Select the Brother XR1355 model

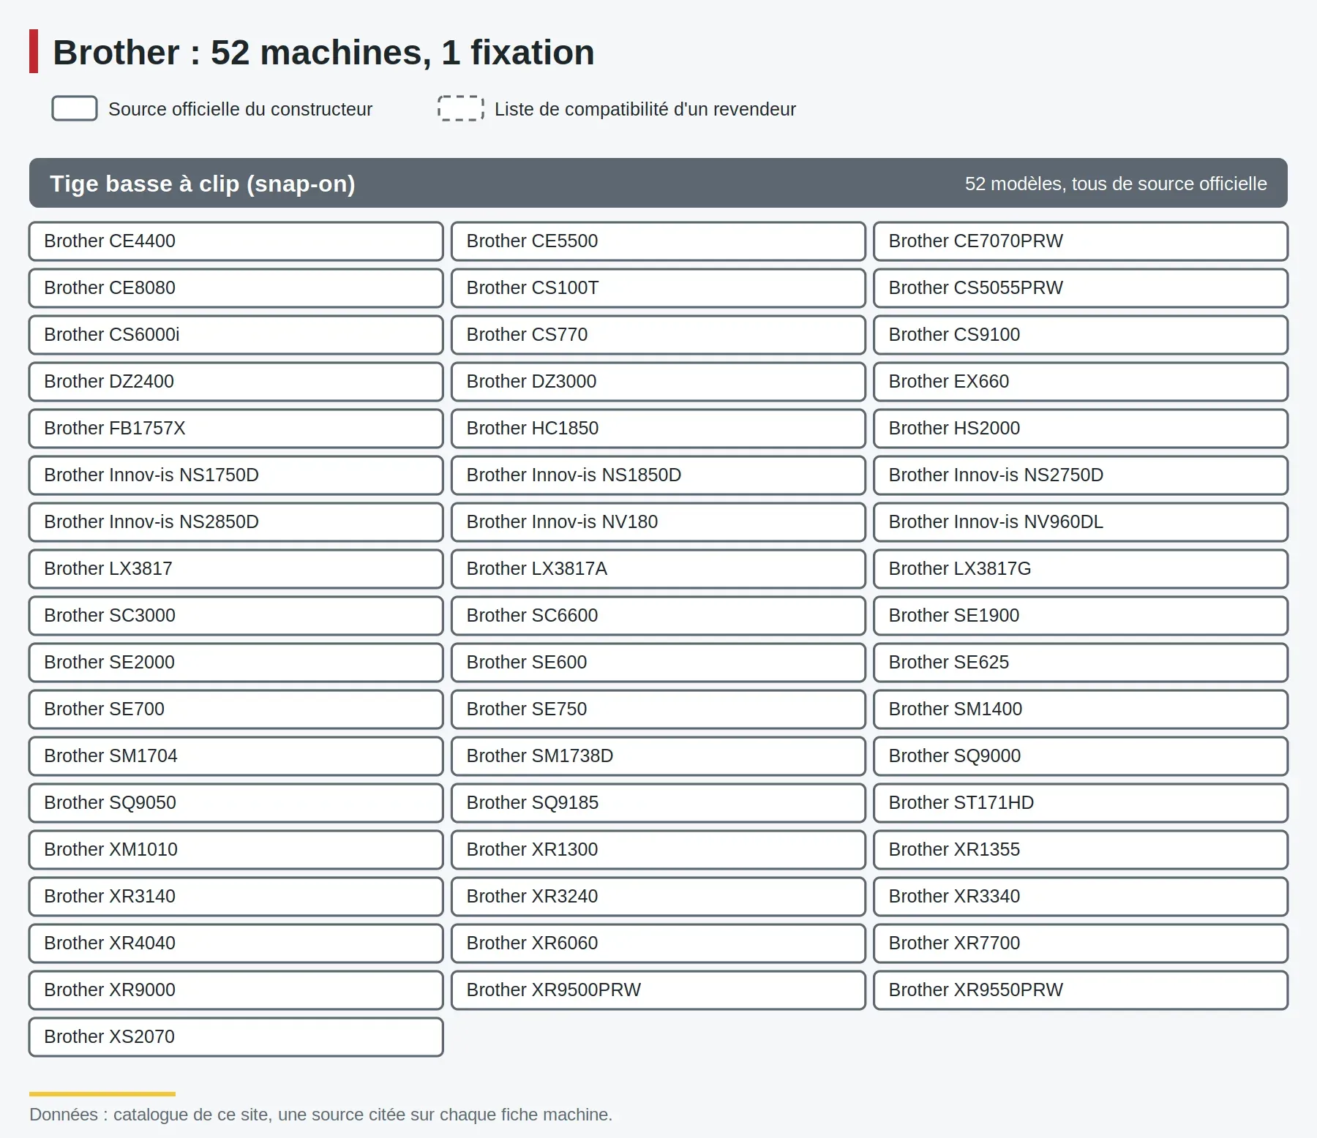tap(1081, 850)
